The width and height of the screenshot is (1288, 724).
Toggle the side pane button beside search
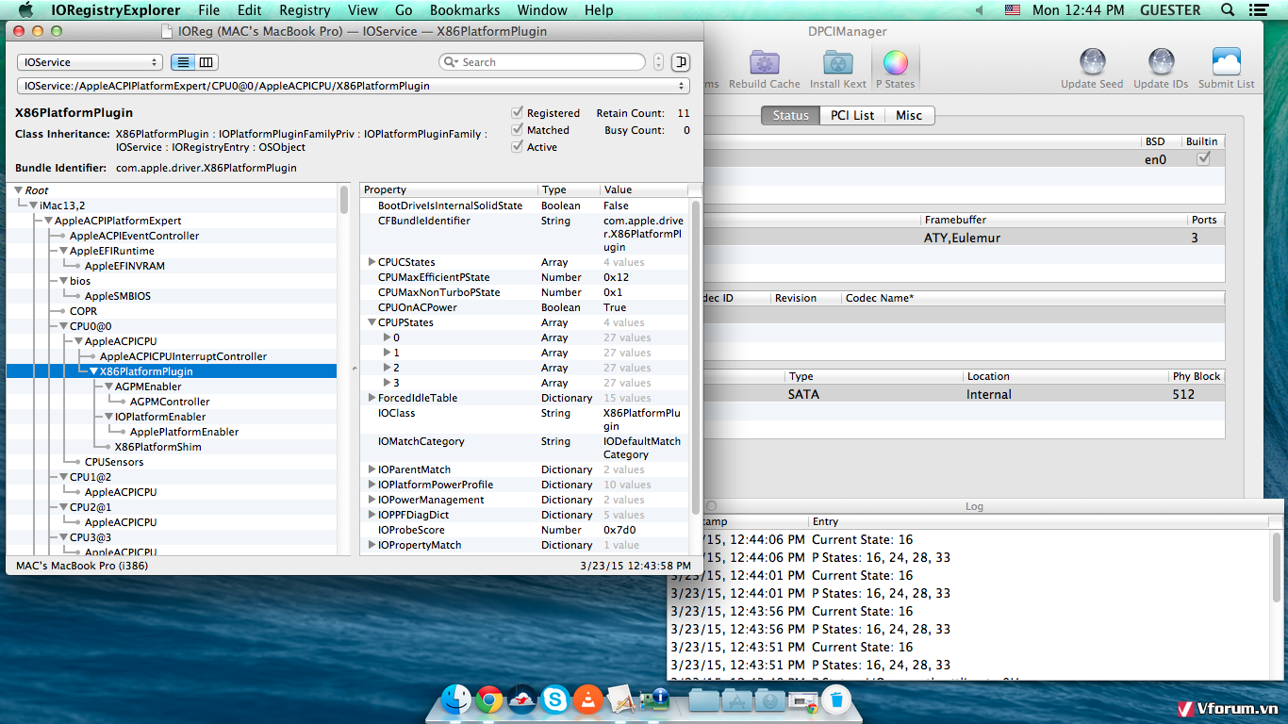coord(681,62)
